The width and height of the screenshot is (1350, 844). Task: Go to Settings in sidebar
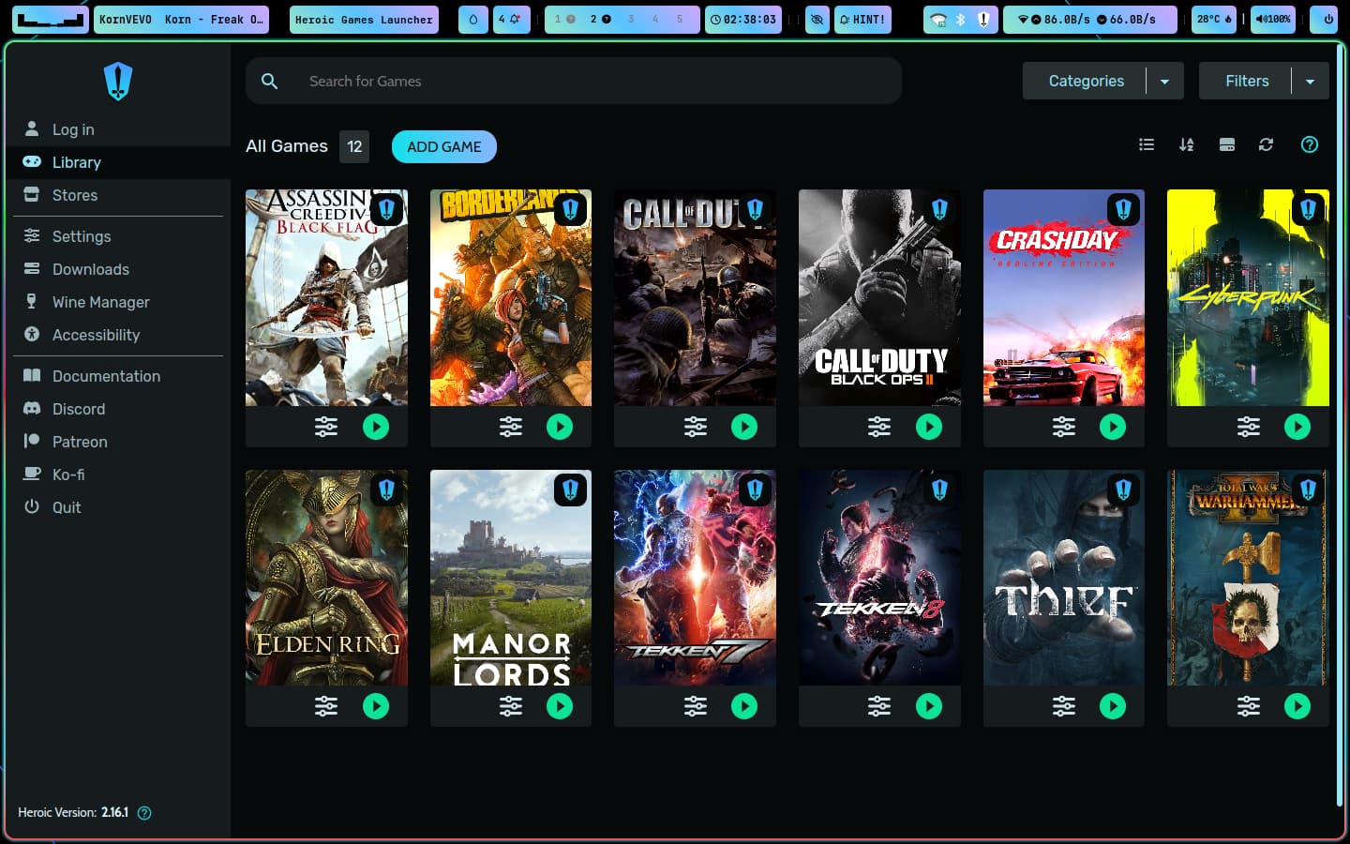(x=118, y=236)
